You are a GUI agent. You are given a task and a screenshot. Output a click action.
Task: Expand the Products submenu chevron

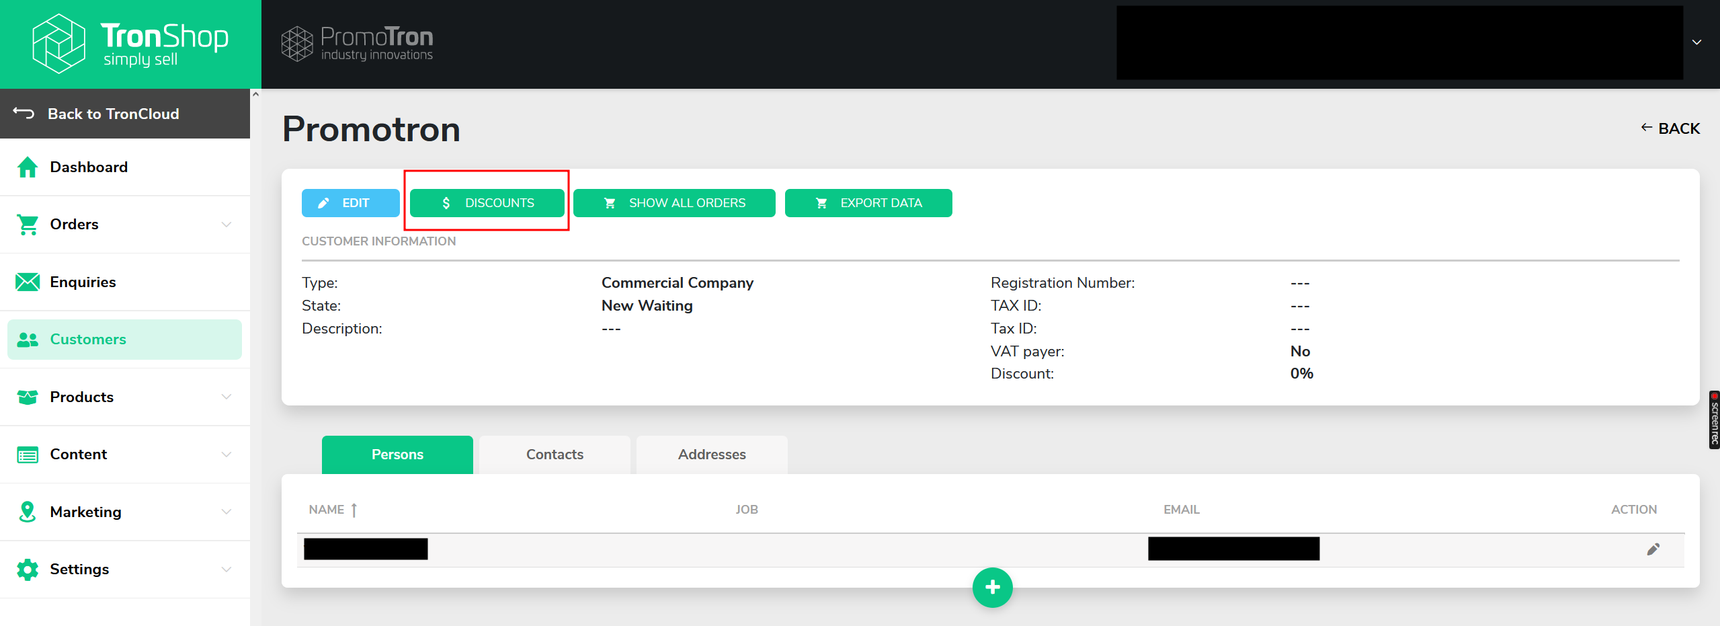(x=227, y=397)
